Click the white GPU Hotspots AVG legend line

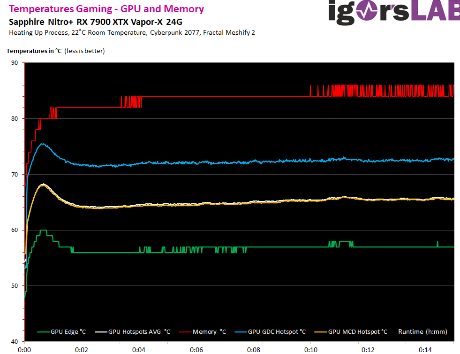click(x=101, y=332)
